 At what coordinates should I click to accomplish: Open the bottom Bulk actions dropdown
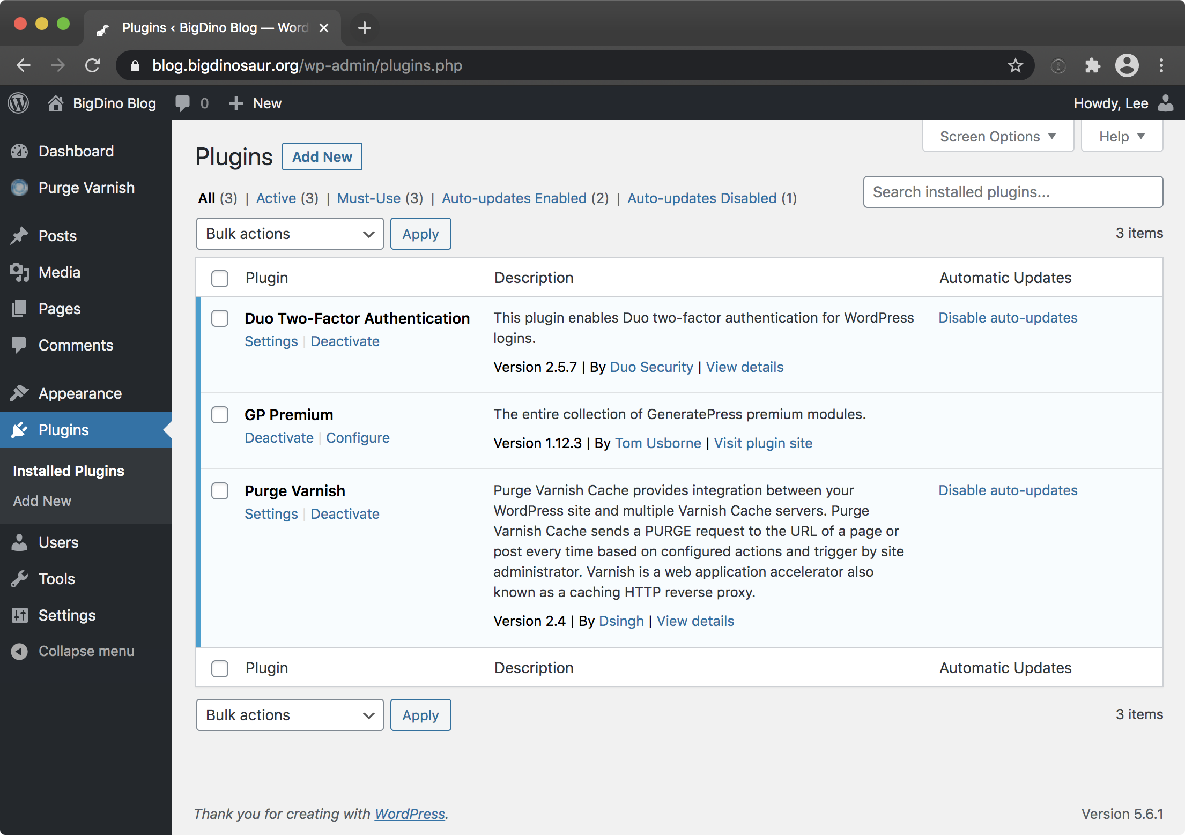point(290,715)
